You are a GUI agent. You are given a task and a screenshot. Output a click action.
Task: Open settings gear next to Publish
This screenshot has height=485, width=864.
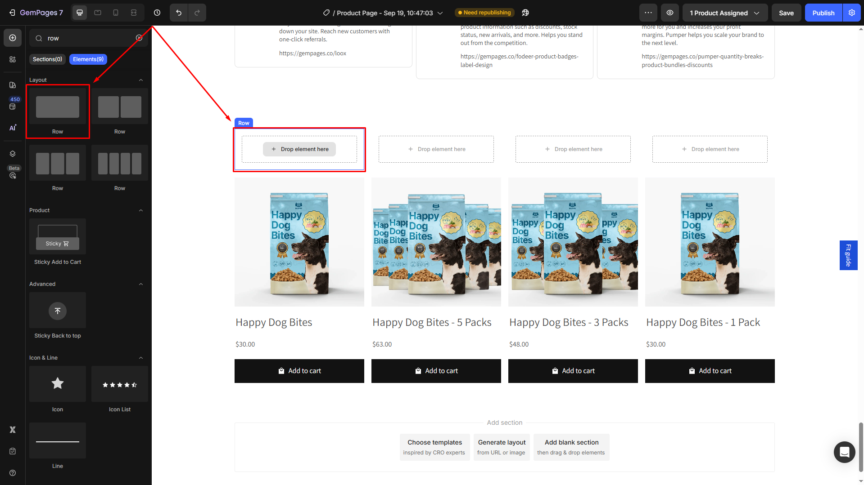851,13
